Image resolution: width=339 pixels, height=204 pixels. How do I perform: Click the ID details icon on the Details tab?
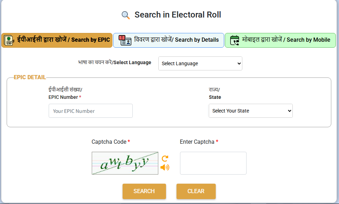[125, 40]
